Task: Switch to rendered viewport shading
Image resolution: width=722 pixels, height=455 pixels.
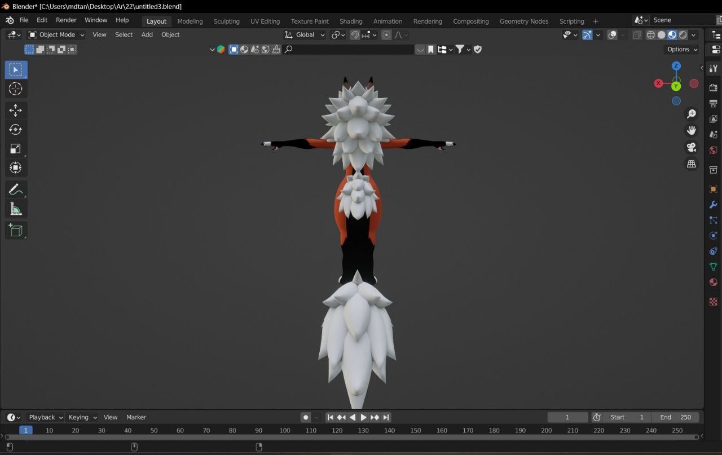Action: click(683, 35)
